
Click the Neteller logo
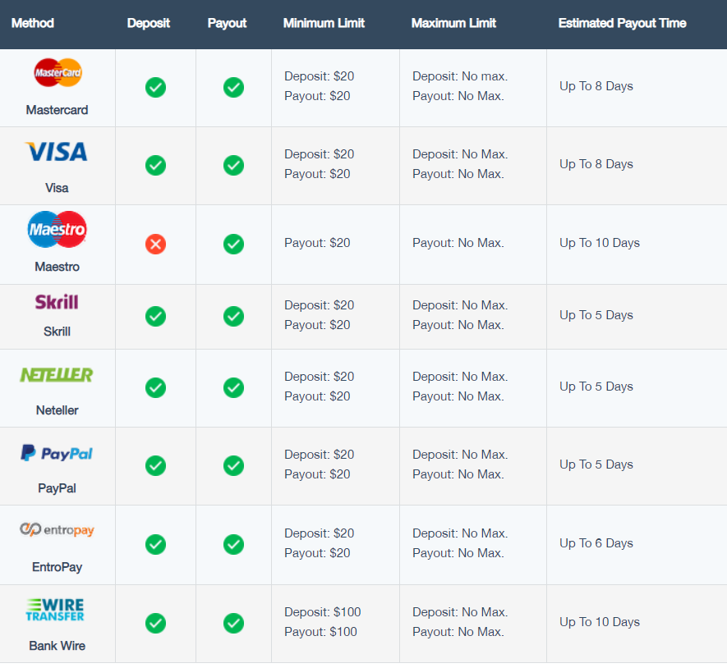pos(57,375)
